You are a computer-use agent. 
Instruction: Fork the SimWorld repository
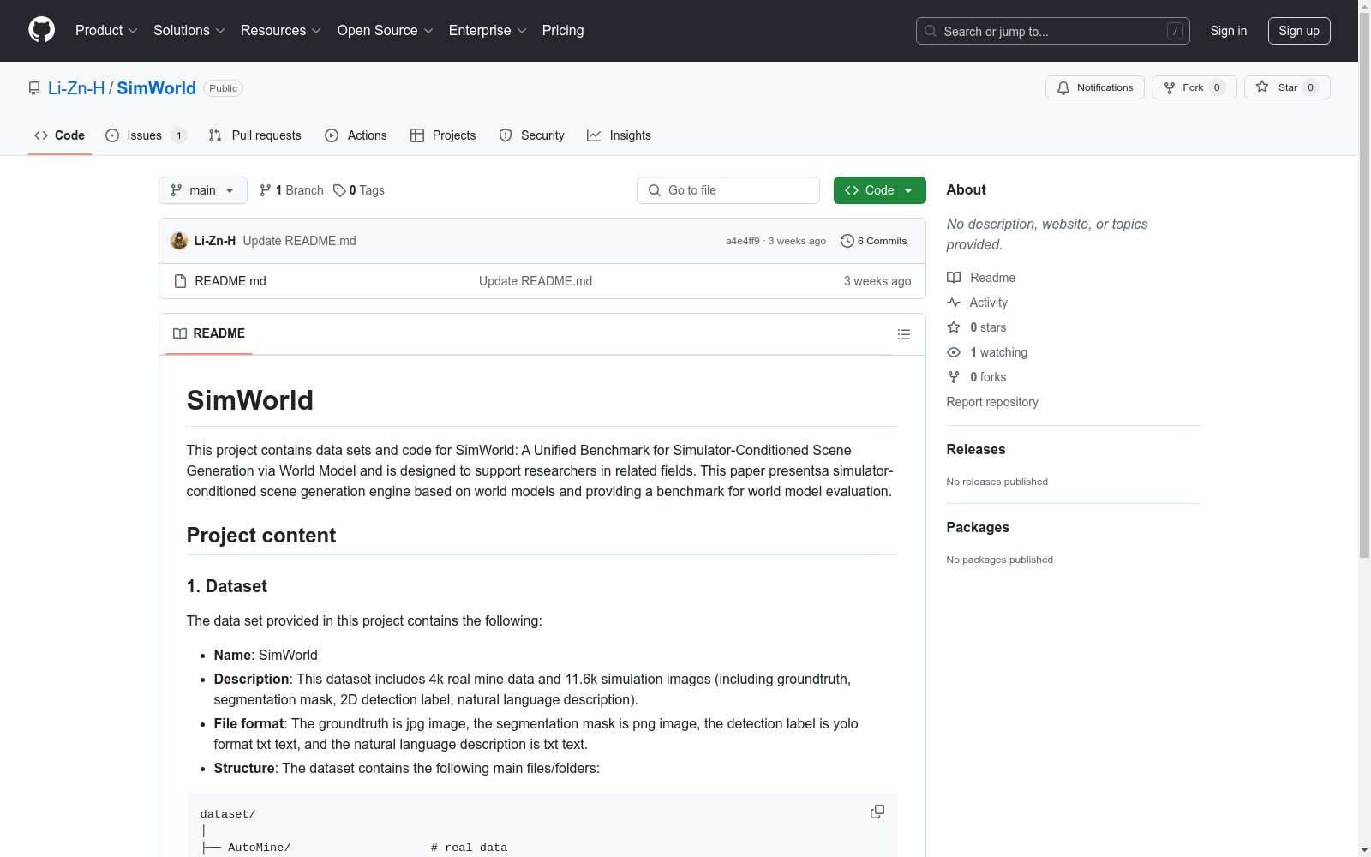[x=1194, y=87]
